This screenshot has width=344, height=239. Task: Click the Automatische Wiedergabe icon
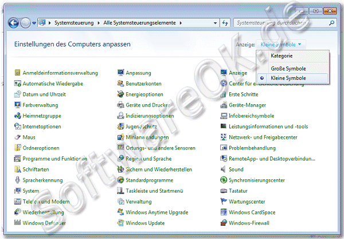(17, 83)
